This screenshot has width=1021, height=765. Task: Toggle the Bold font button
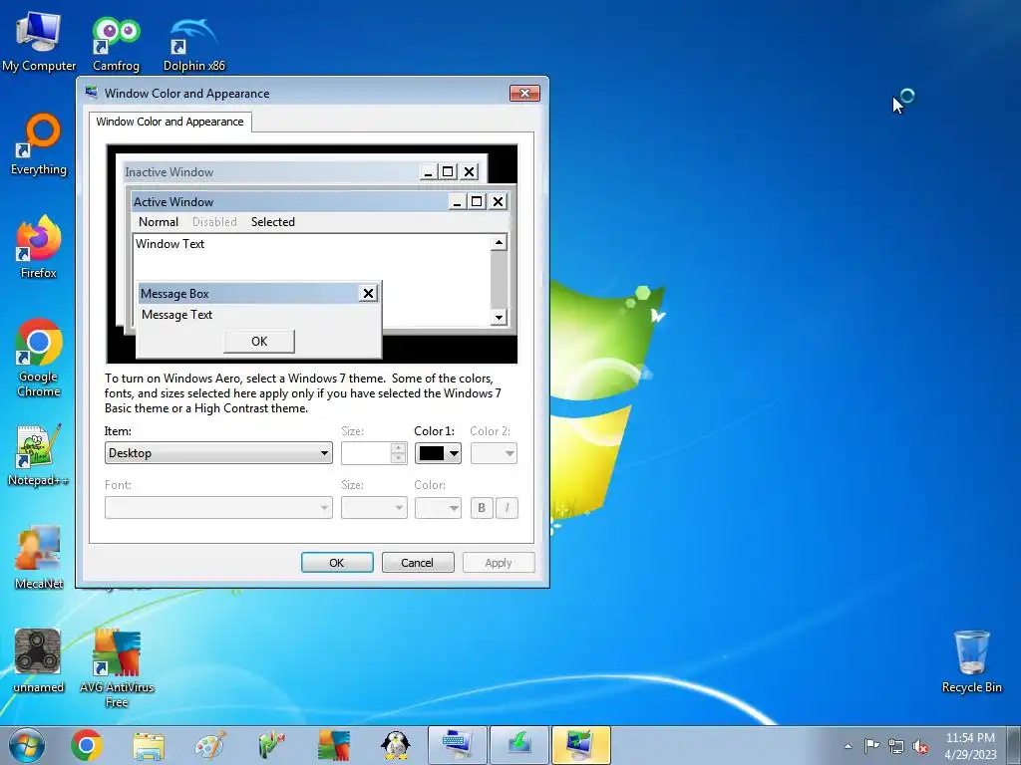pyautogui.click(x=482, y=507)
